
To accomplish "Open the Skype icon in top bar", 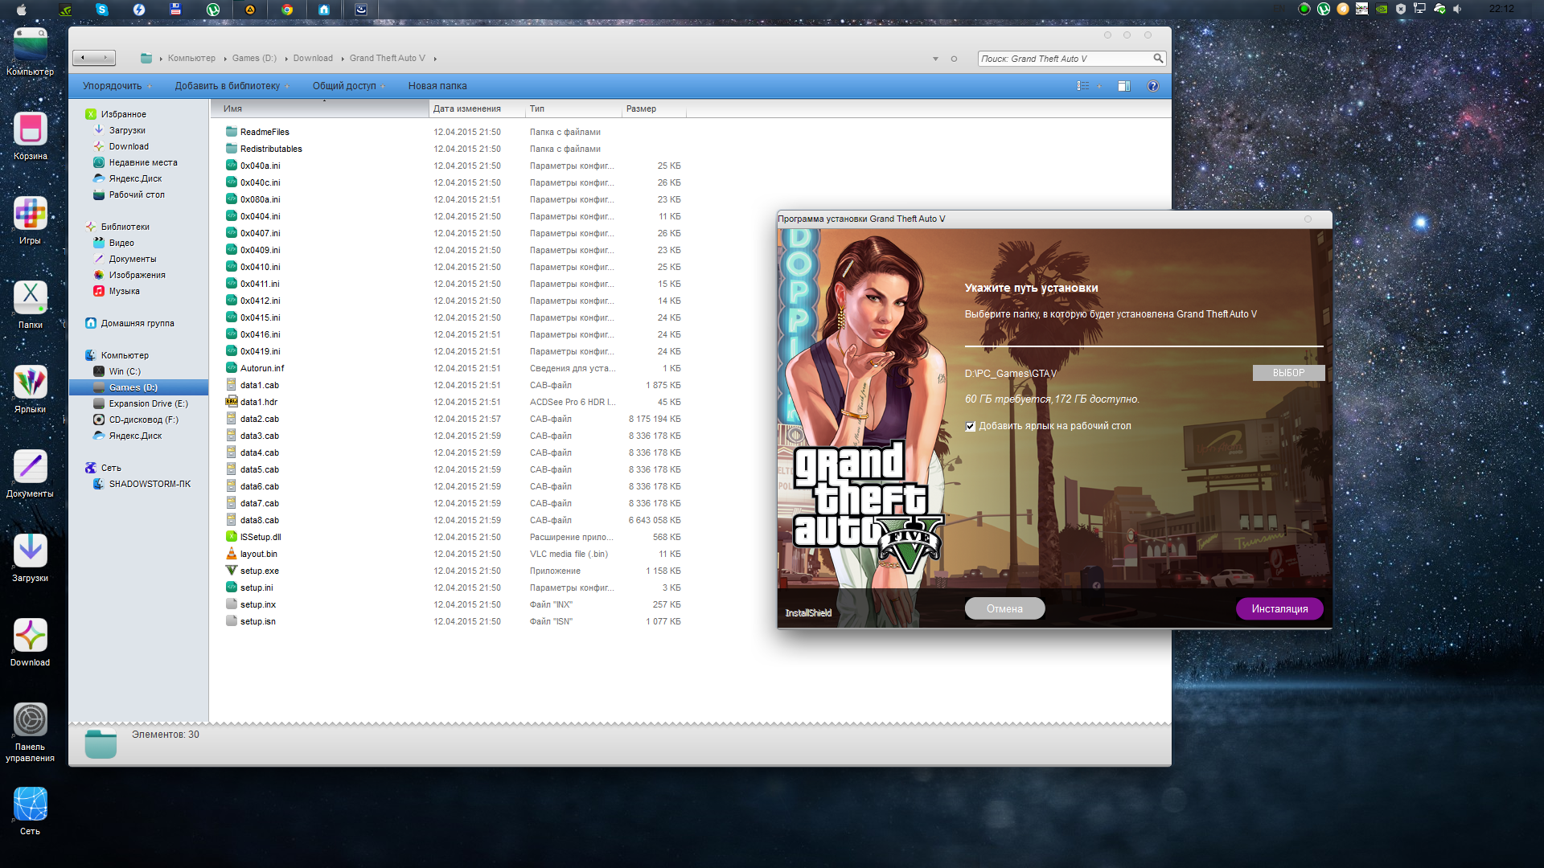I will tap(102, 10).
